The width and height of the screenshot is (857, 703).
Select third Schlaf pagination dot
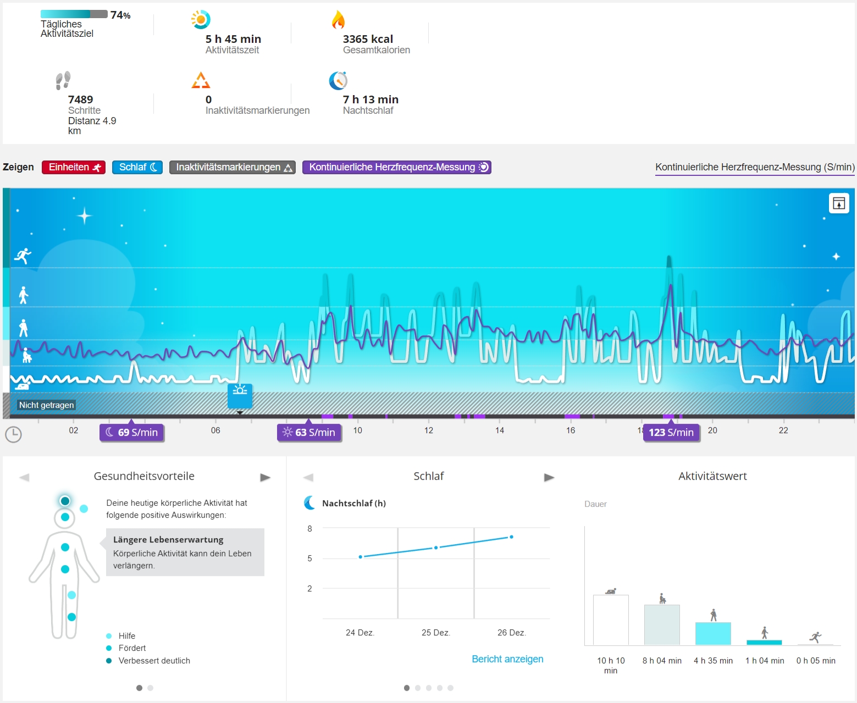click(429, 688)
